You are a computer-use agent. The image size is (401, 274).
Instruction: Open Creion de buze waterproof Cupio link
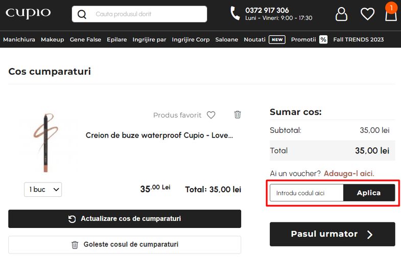tap(159, 135)
